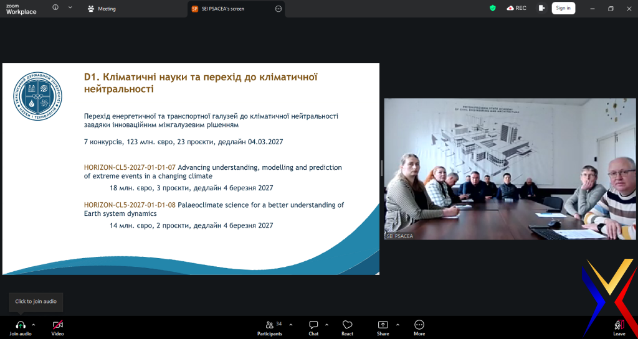Screen dimensions: 638x339
Task: Open the green encryption shield info
Action: pos(493,8)
